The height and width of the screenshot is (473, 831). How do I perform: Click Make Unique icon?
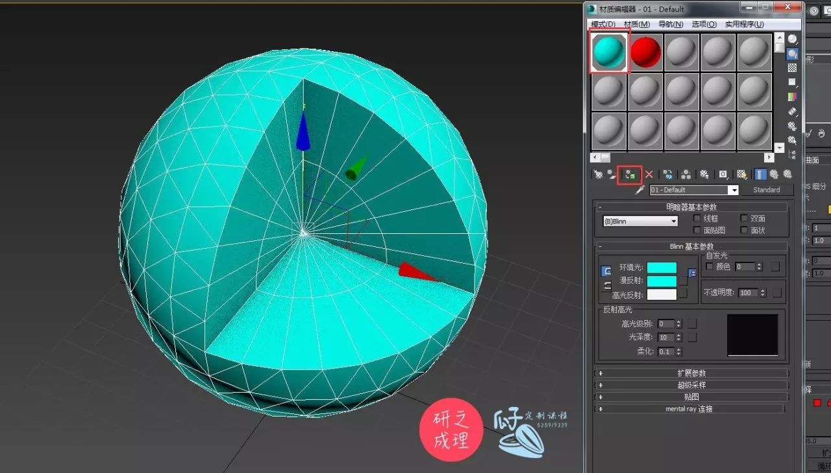686,174
